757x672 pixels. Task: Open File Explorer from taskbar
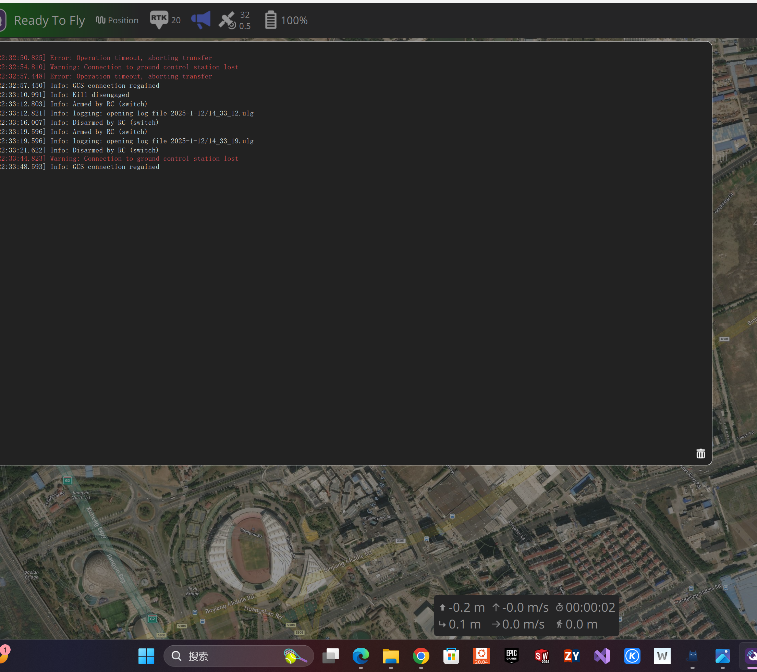click(391, 656)
